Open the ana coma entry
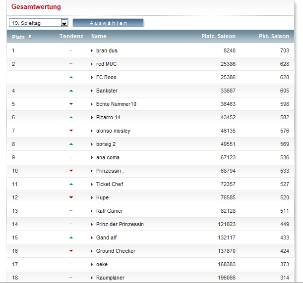Viewport: 303px width, 283px height. point(108,157)
